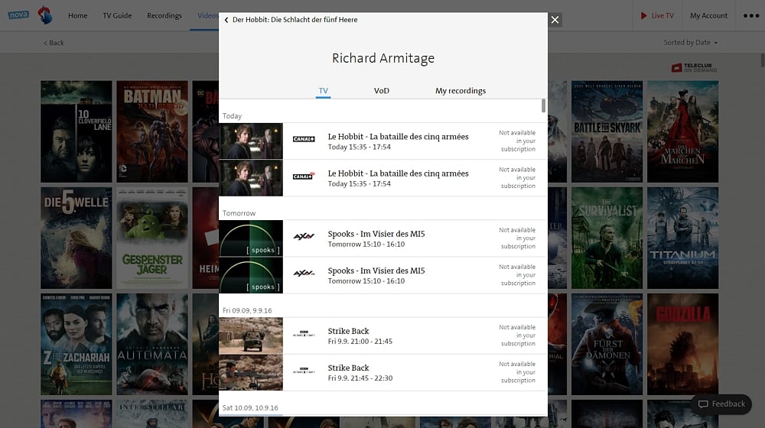Open Battle for Skyark poster
The height and width of the screenshot is (428, 765).
point(607,131)
